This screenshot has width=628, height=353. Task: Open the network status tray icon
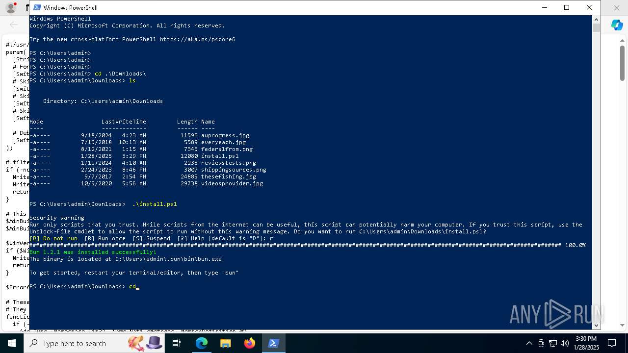(553, 343)
